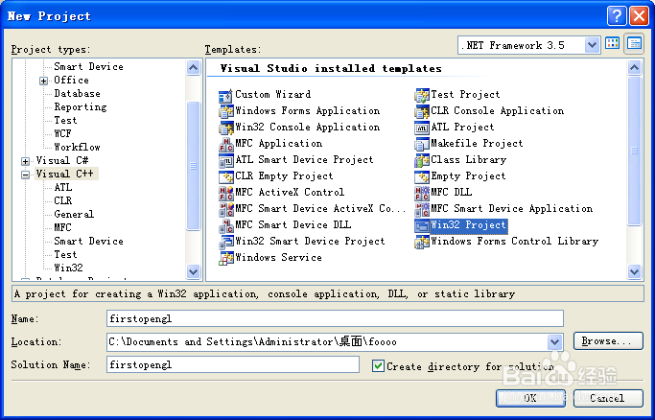Pick the Win32 Console Application icon
The width and height of the screenshot is (655, 420).
click(x=226, y=128)
